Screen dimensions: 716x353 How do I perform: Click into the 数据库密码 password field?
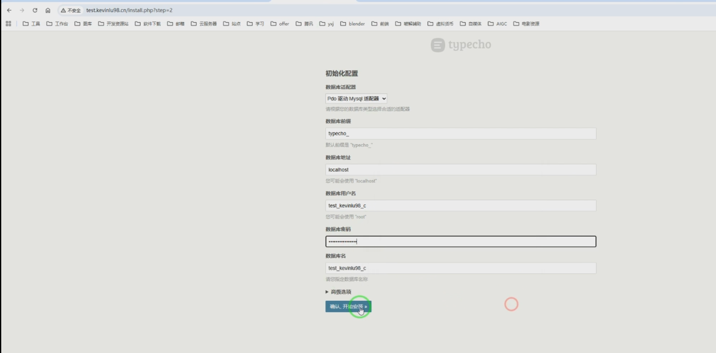(x=460, y=242)
